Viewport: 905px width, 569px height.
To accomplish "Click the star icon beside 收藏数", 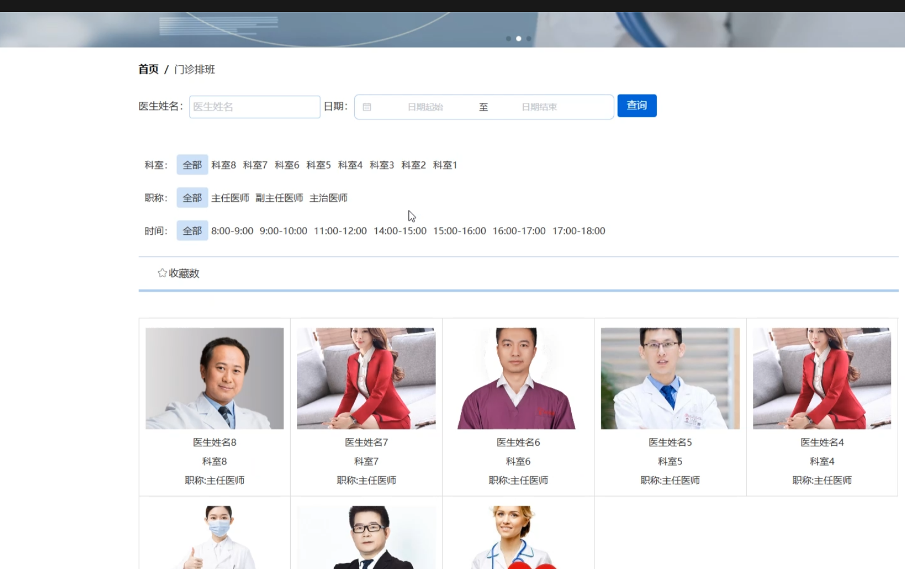I will click(162, 273).
